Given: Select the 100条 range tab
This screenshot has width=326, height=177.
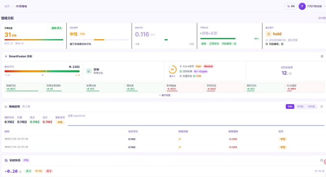Looking at the screenshot, I should coord(300,106).
